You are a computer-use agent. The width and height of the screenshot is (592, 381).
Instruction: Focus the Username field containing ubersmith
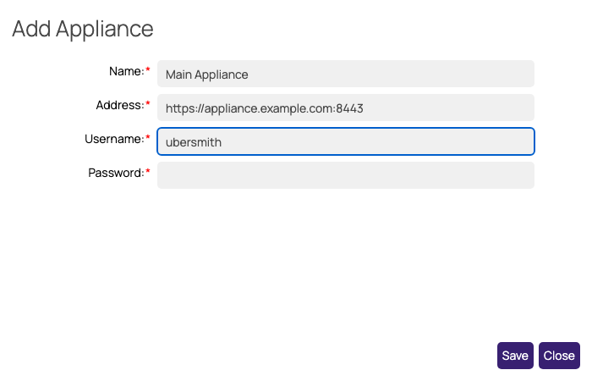(x=345, y=141)
